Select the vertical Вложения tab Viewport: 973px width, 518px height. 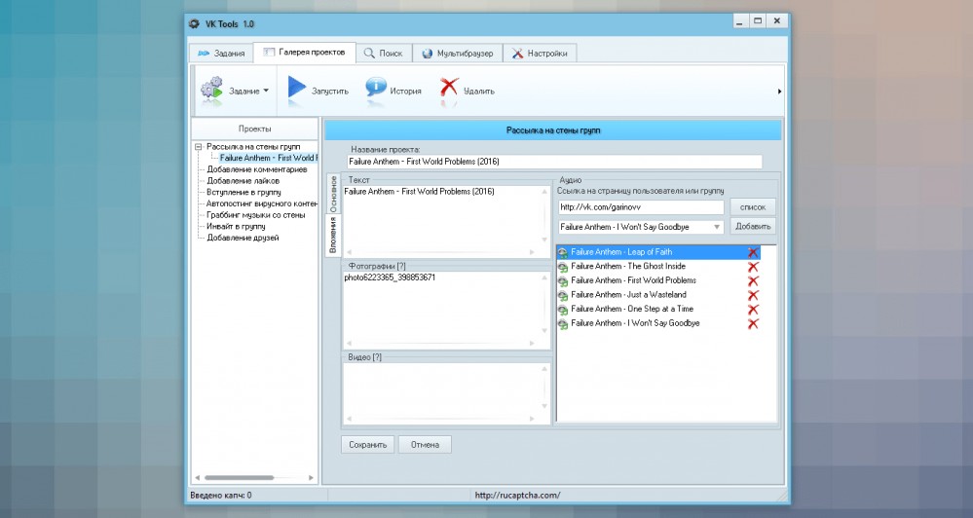click(x=333, y=235)
